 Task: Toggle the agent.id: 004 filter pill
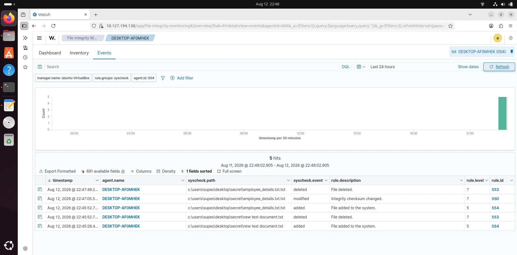[x=144, y=78]
